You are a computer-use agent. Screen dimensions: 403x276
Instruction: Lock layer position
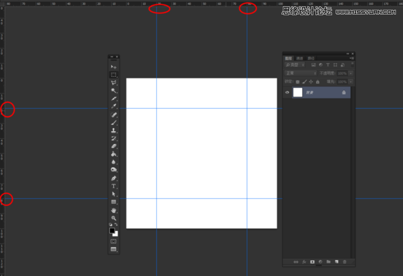(311, 82)
